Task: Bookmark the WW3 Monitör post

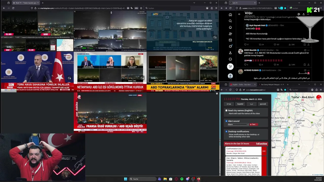Action: tap(305, 64)
